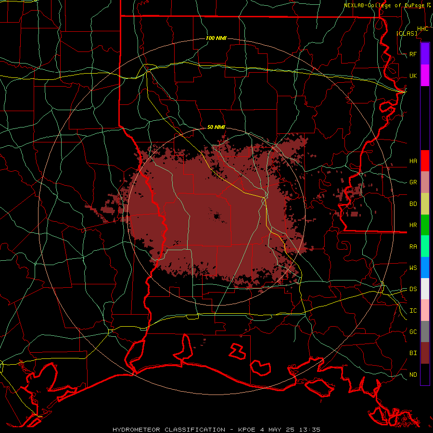433x433 pixels.
Task: Click the DS legend label
Action: click(x=413, y=289)
